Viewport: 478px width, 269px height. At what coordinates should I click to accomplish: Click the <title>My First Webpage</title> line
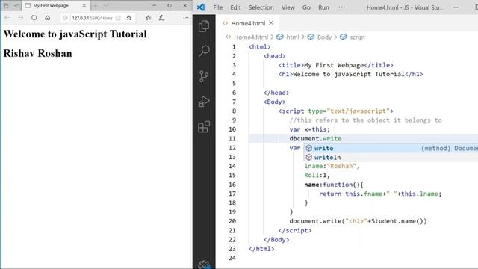point(335,65)
